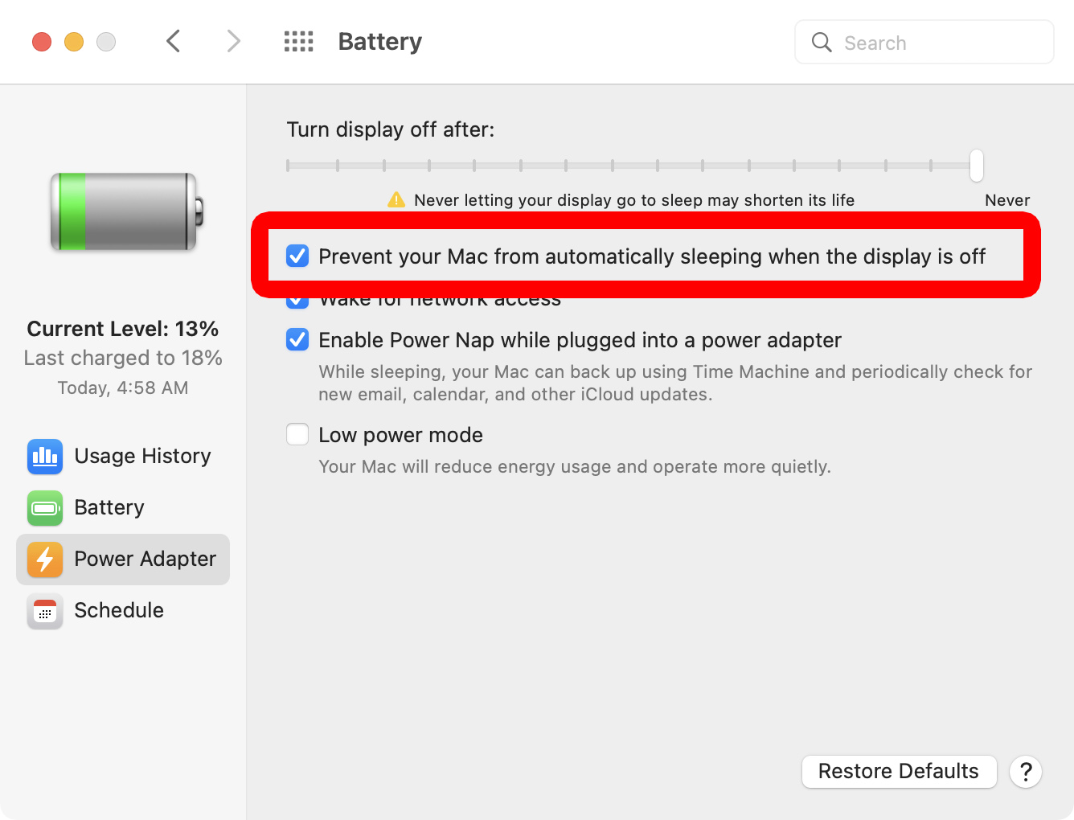
Task: Click the battery level thumbnail image
Action: (x=125, y=211)
